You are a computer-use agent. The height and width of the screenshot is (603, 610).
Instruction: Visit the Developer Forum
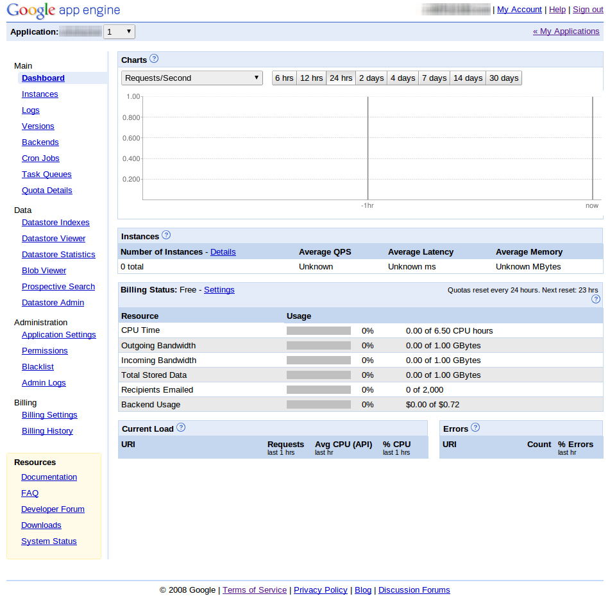[x=53, y=509]
